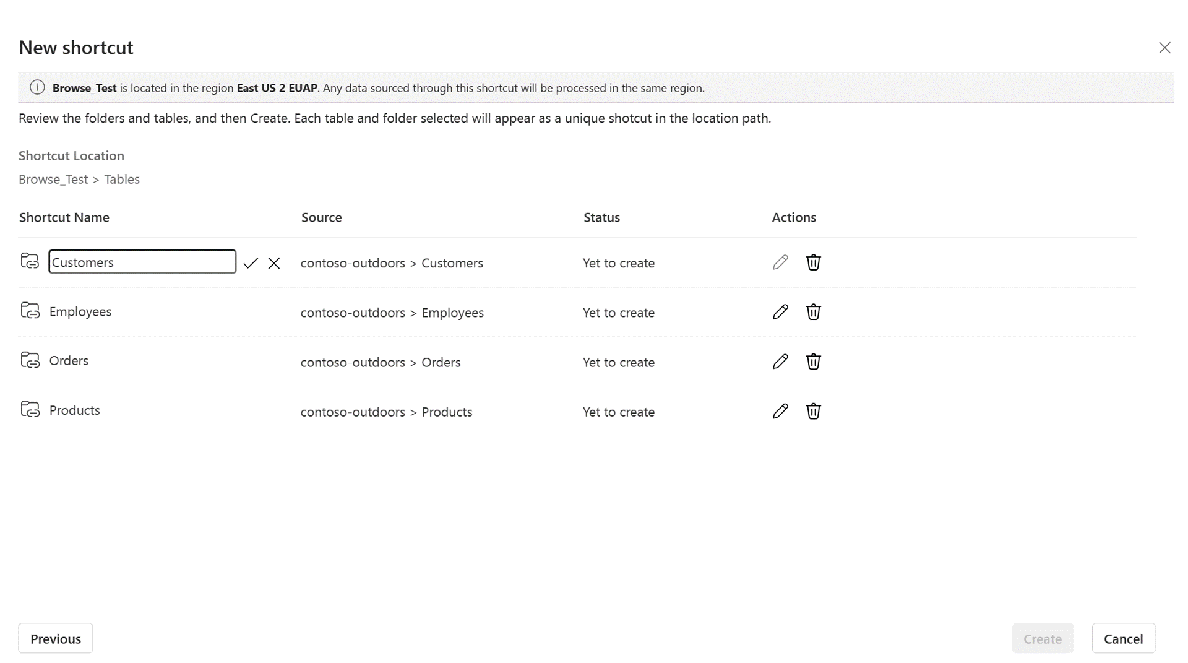Delete the Orders shortcut

click(813, 362)
